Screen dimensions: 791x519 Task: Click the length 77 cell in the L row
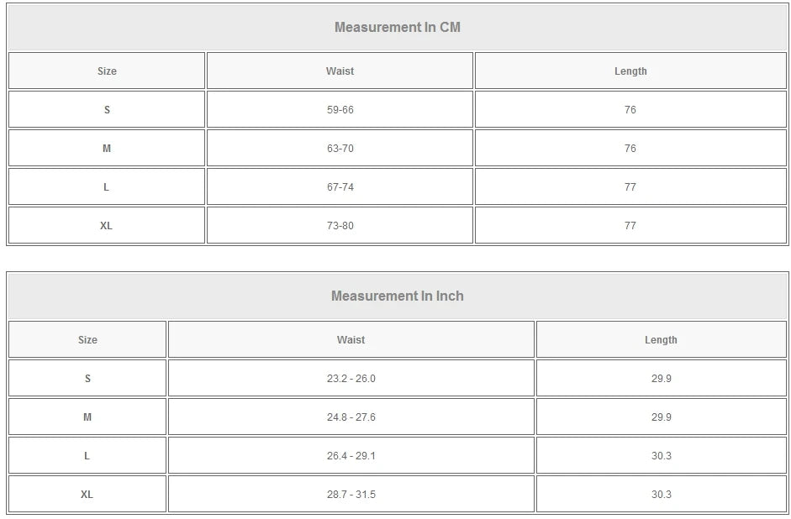pyautogui.click(x=630, y=187)
